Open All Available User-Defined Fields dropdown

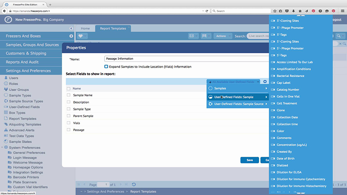pyautogui.click(x=233, y=82)
